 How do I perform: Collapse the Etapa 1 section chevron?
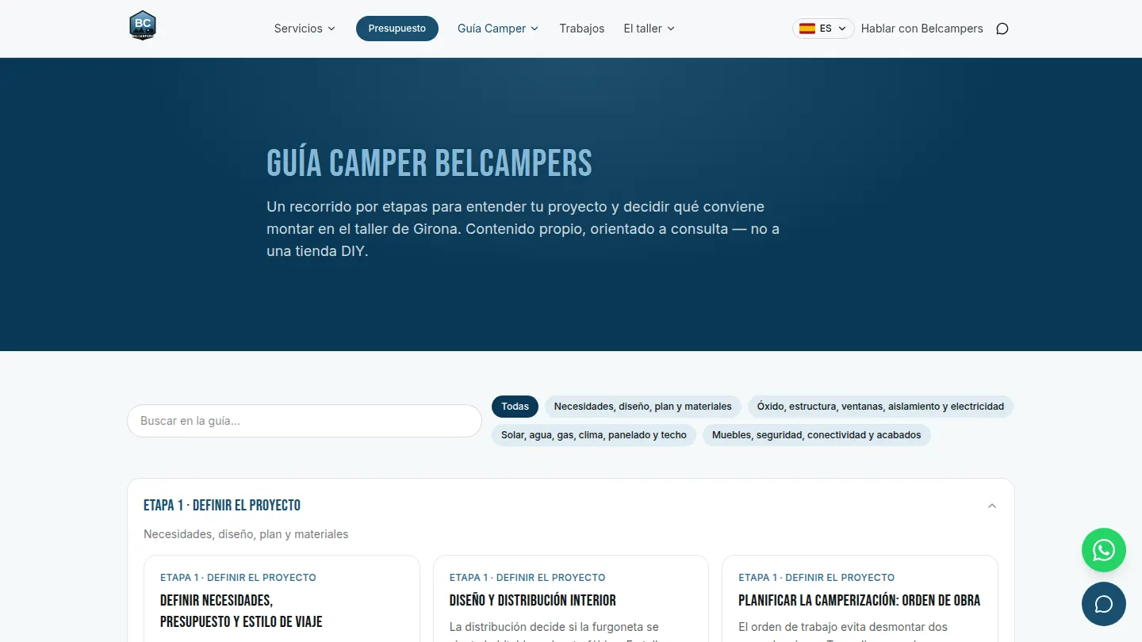(x=992, y=506)
